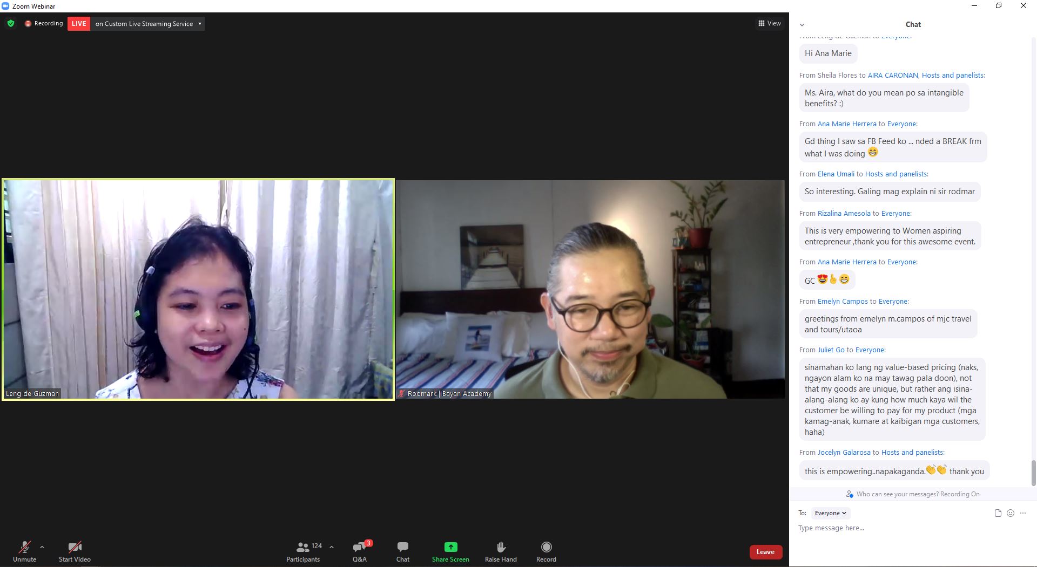Click the green Share Screen button

point(450,551)
